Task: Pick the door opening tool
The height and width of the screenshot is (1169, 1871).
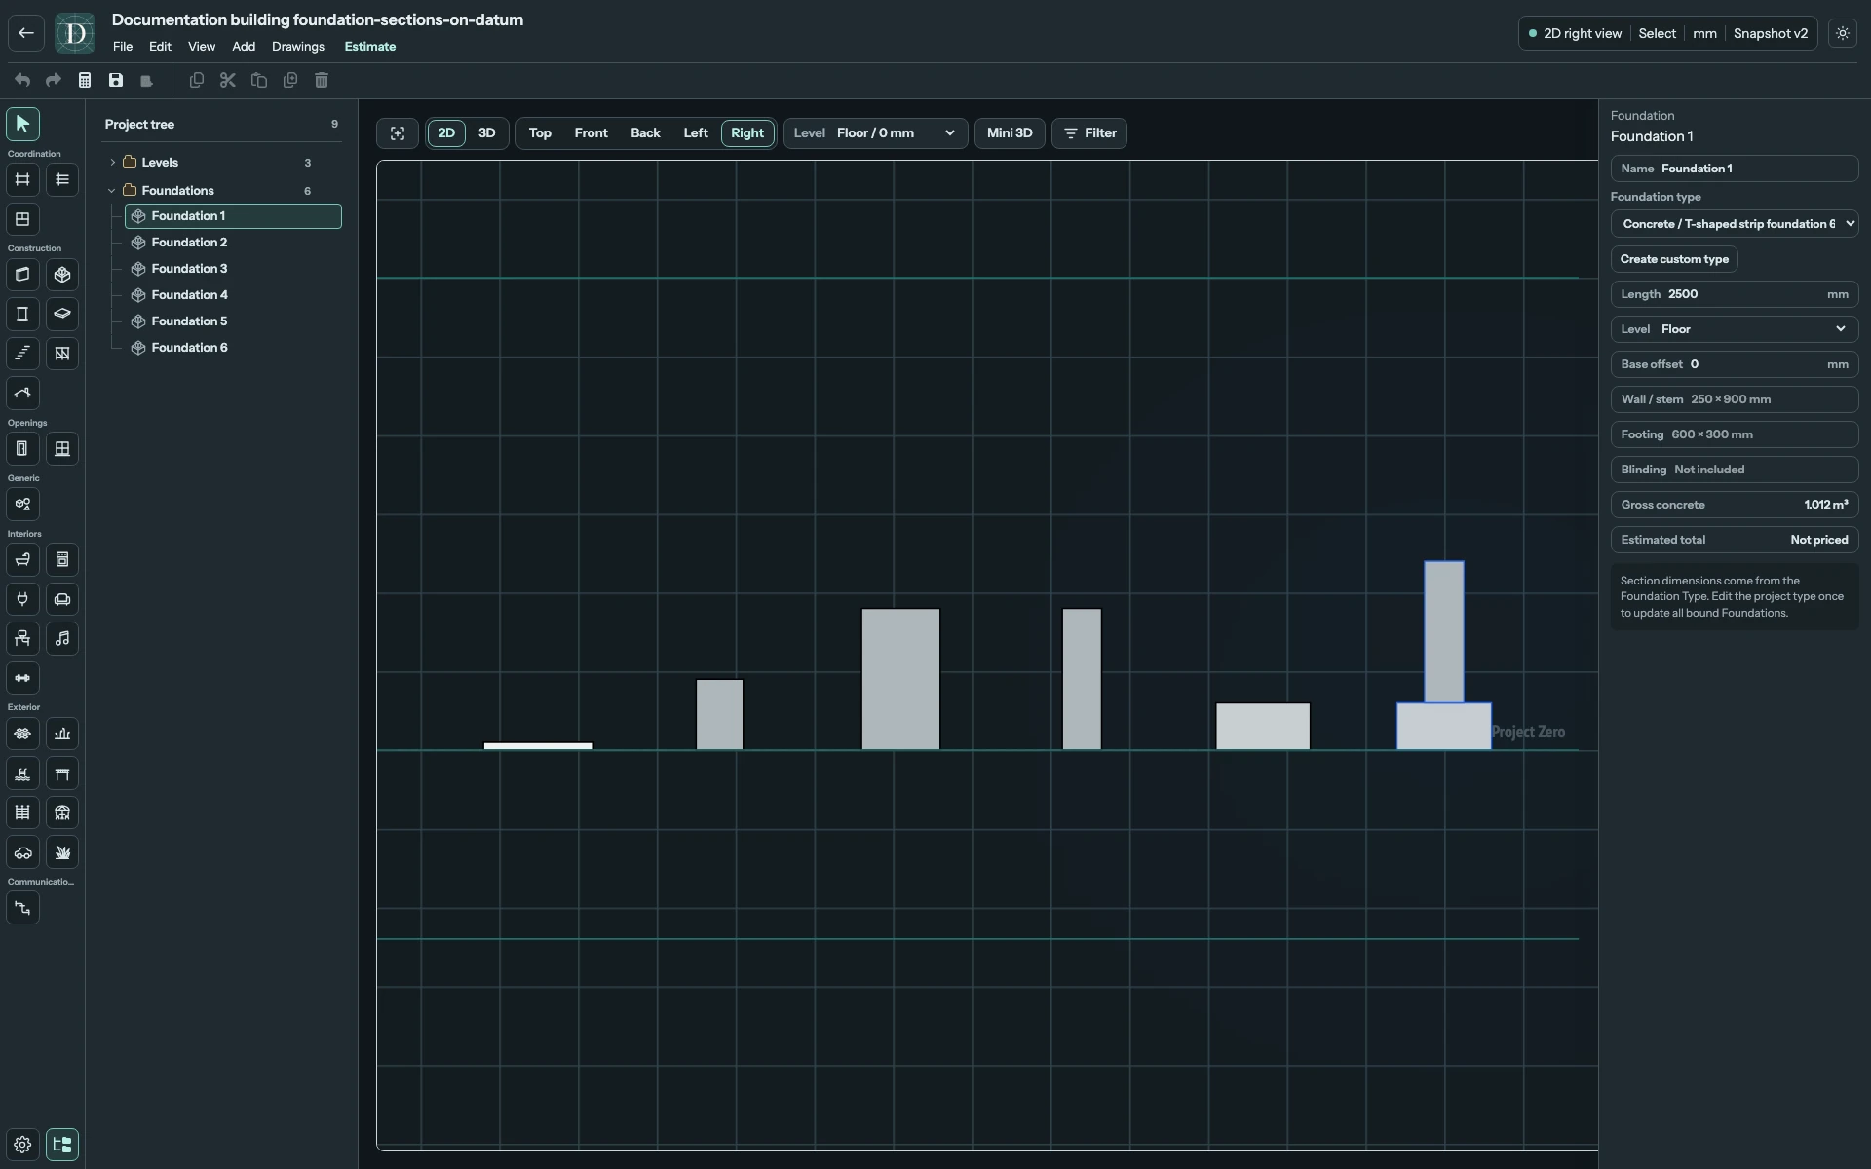Action: tap(22, 449)
